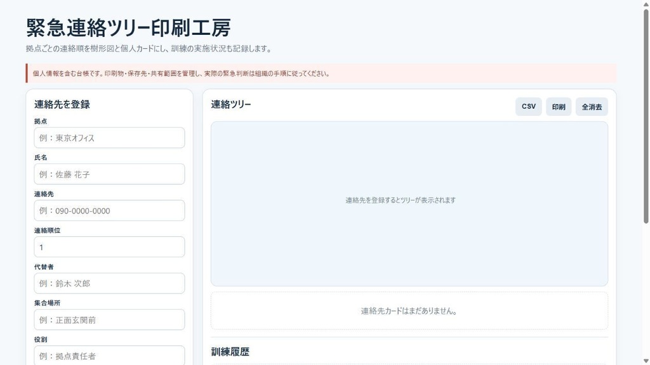Screen dimensions: 650x365
Task: Click the scrollbar up arrow
Action: (646, 3)
